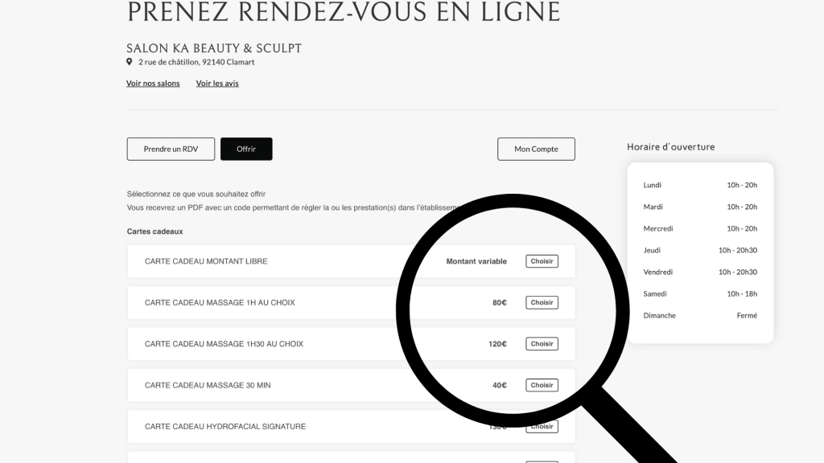Open the "Voir nos salons" link
This screenshot has width=824, height=463.
[x=153, y=84]
